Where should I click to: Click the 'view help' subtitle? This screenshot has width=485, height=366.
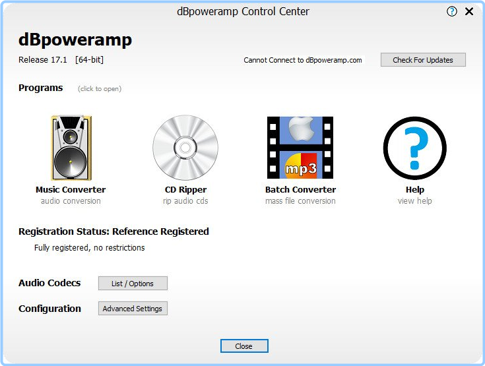coord(415,201)
